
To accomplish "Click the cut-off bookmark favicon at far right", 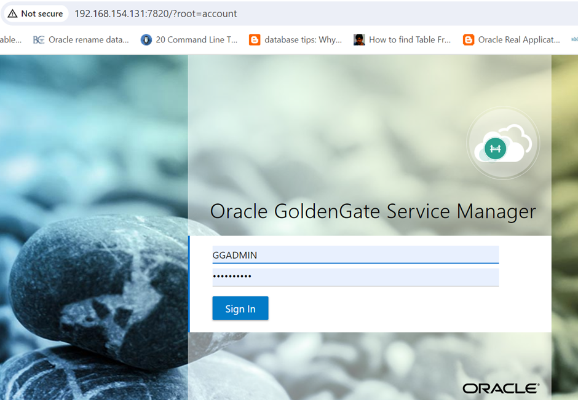I will click(x=574, y=40).
